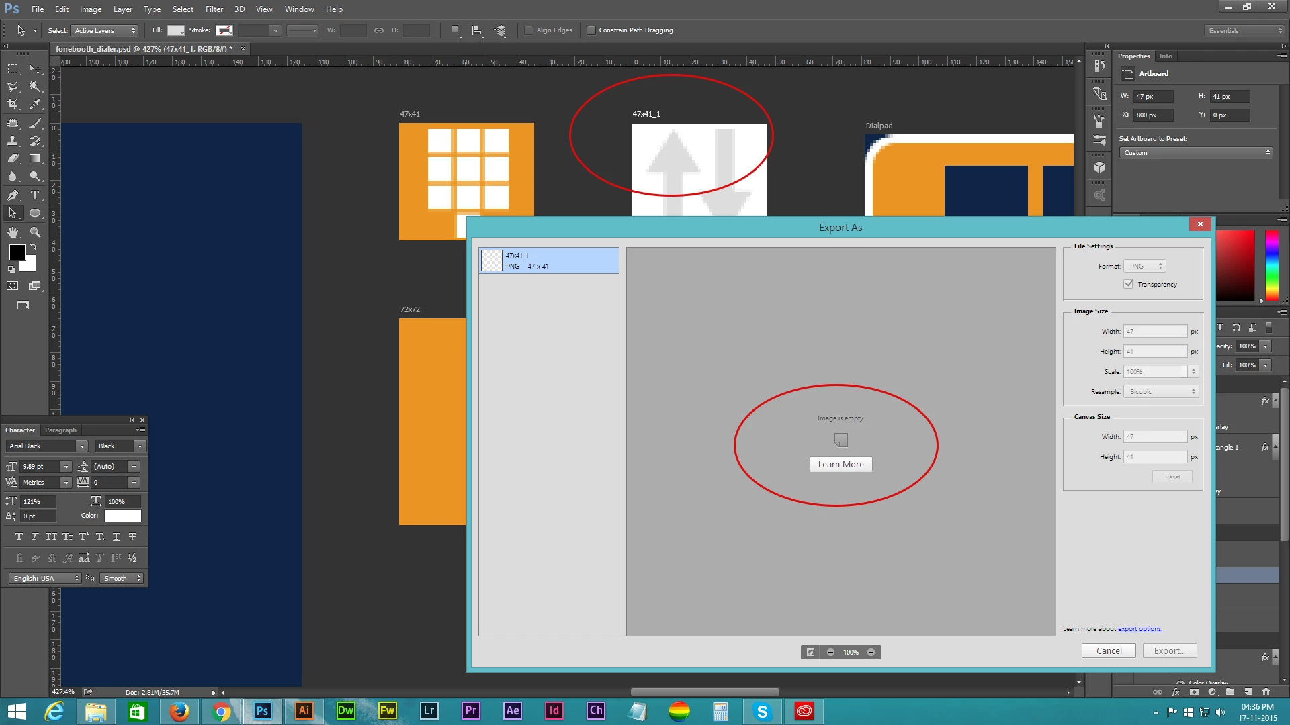Click the export options link
Viewport: 1290px width, 725px height.
tap(1139, 629)
